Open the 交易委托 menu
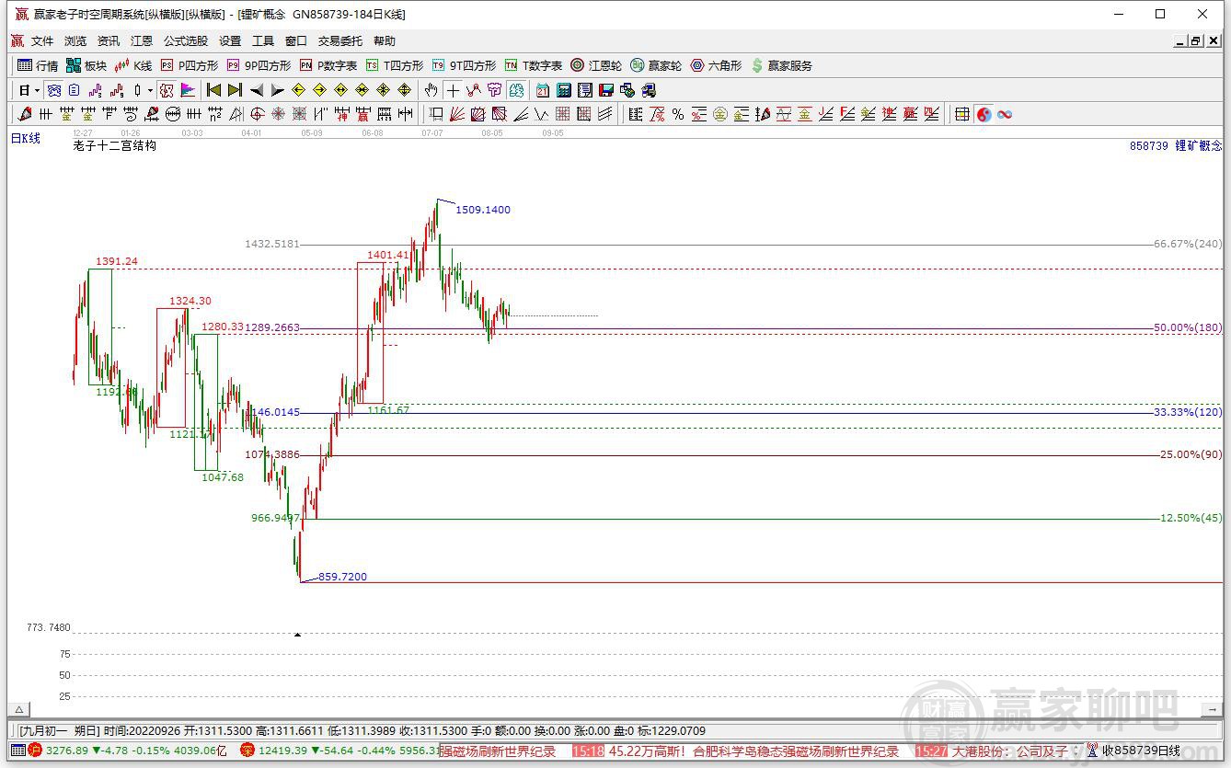This screenshot has width=1231, height=768. 340,41
